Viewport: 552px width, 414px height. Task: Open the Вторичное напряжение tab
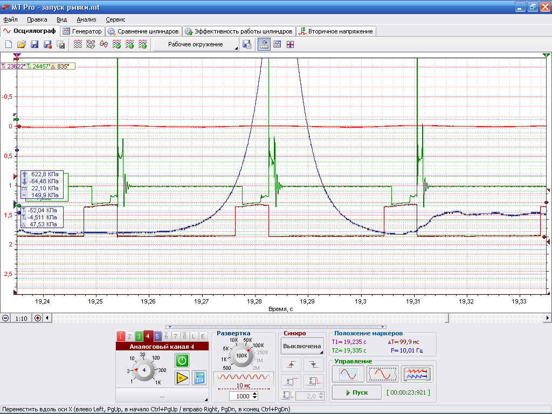(x=336, y=31)
